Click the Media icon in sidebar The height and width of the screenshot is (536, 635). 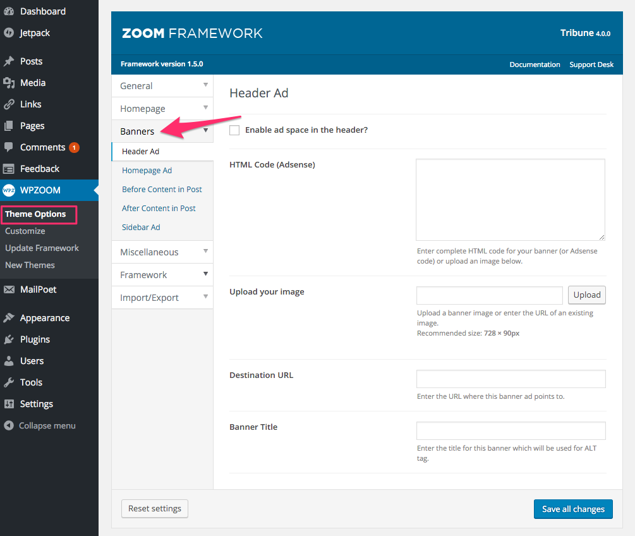(x=9, y=83)
